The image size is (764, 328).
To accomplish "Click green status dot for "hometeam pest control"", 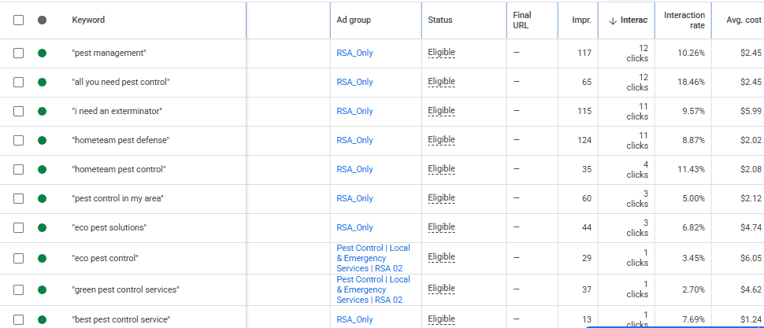I will [42, 169].
